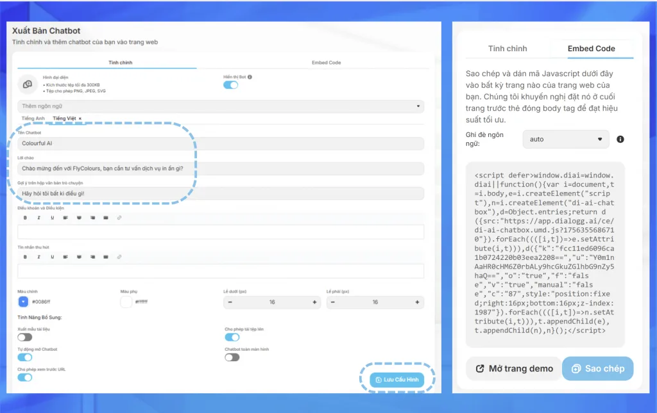Align left in Điều khoản và Điều kiện editor
This screenshot has height=413, width=657.
click(x=65, y=218)
